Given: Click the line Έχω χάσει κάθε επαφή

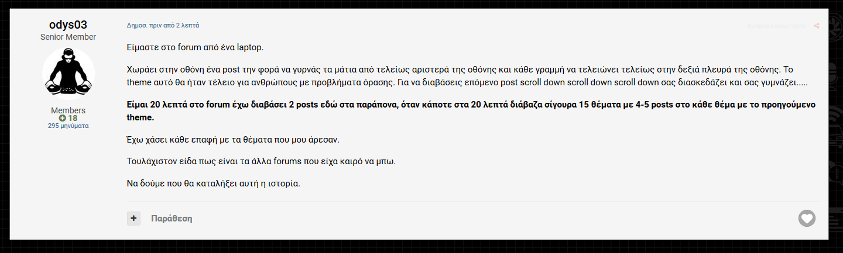Looking at the screenshot, I should tap(233, 140).
